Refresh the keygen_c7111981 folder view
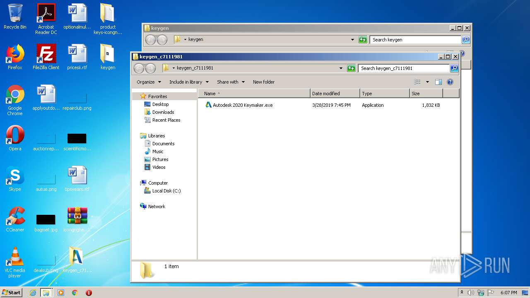530x298 pixels. (x=351, y=68)
